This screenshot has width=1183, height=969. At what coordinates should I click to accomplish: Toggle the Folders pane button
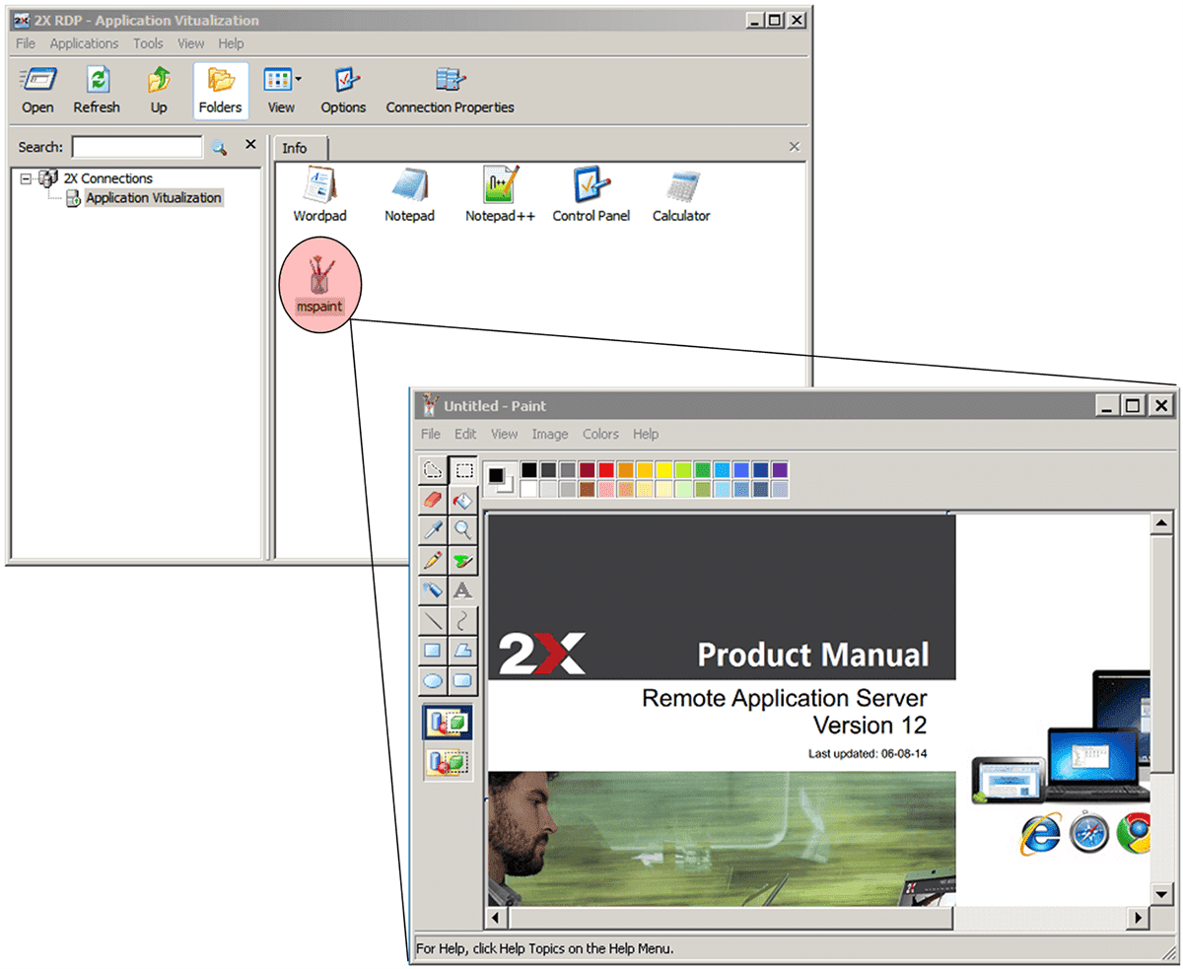point(221,91)
